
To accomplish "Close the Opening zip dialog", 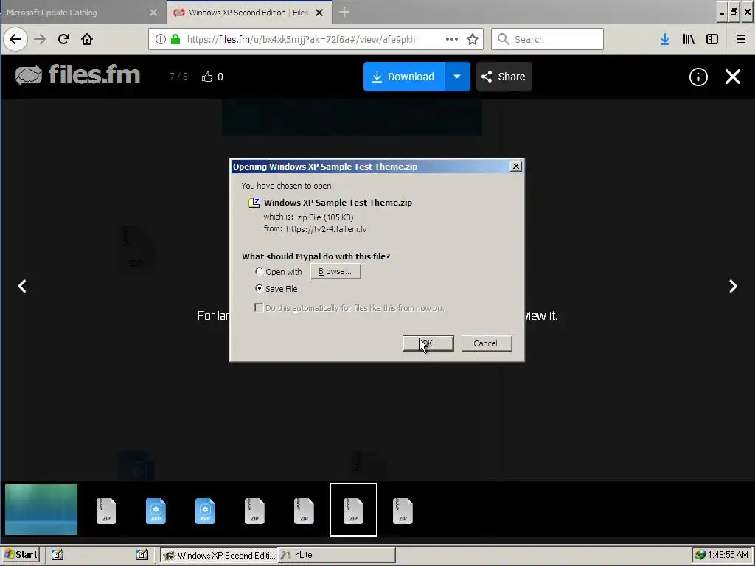I will pyautogui.click(x=515, y=166).
